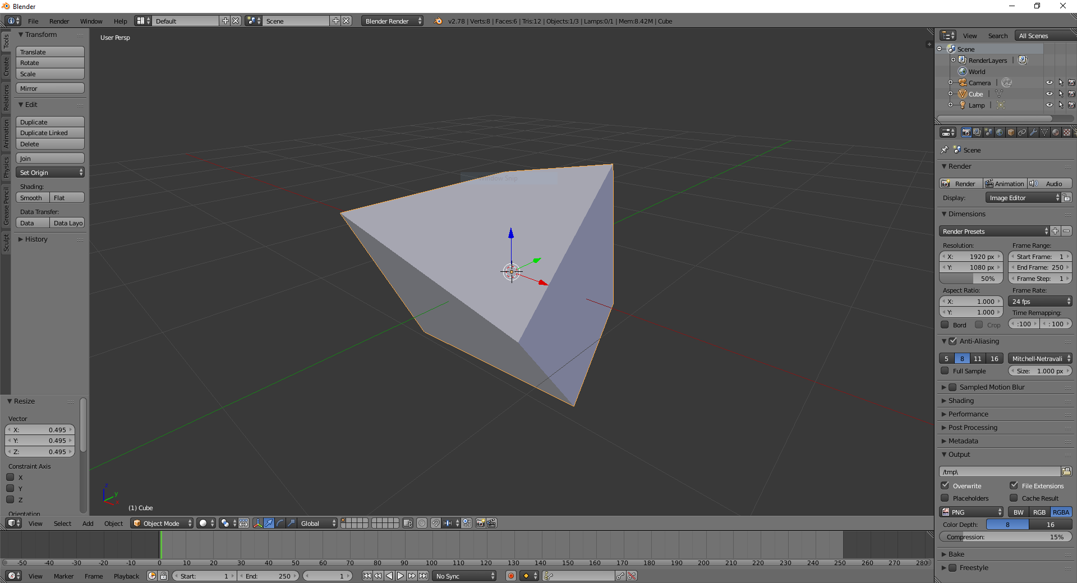This screenshot has height=583, width=1077.
Task: Enable the Rotate manipulator icon
Action: [x=279, y=523]
